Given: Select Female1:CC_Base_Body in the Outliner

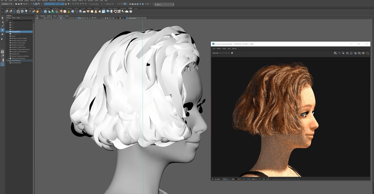Looking at the screenshot, I should 18,43.
